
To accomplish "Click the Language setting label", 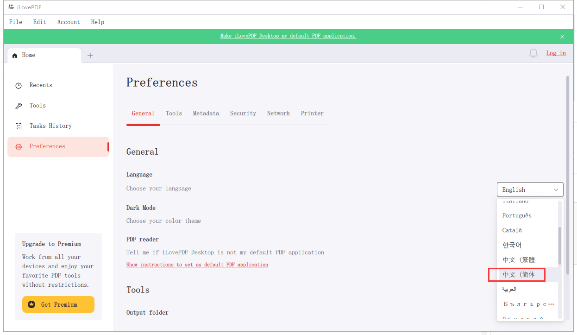I will point(139,175).
